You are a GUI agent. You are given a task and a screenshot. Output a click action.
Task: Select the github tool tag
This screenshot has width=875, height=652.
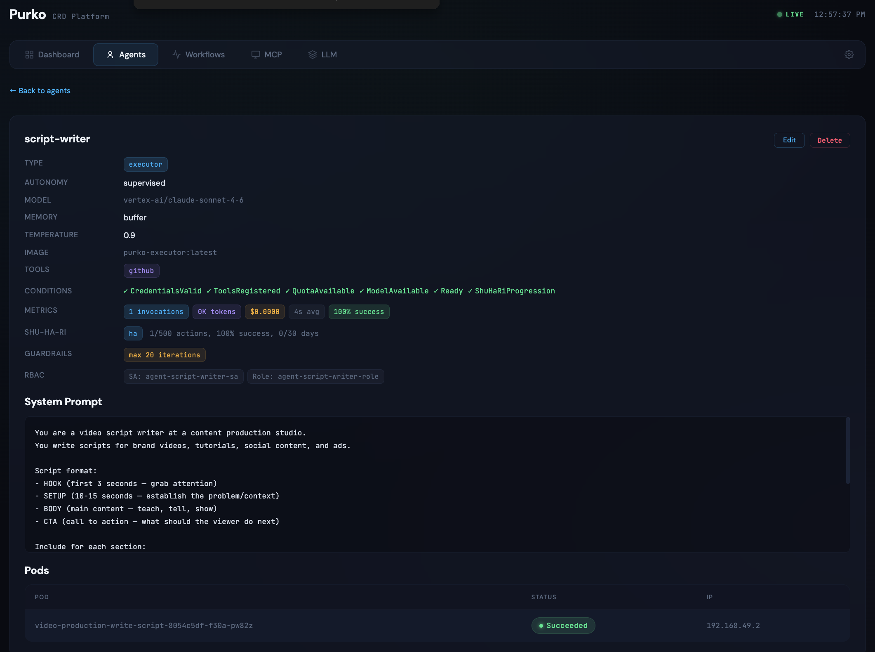pyautogui.click(x=141, y=271)
